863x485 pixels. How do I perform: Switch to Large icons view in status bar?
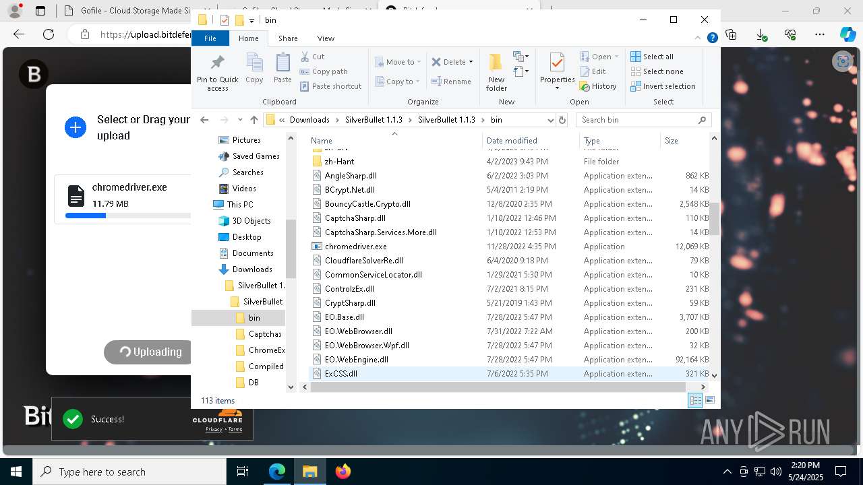709,400
